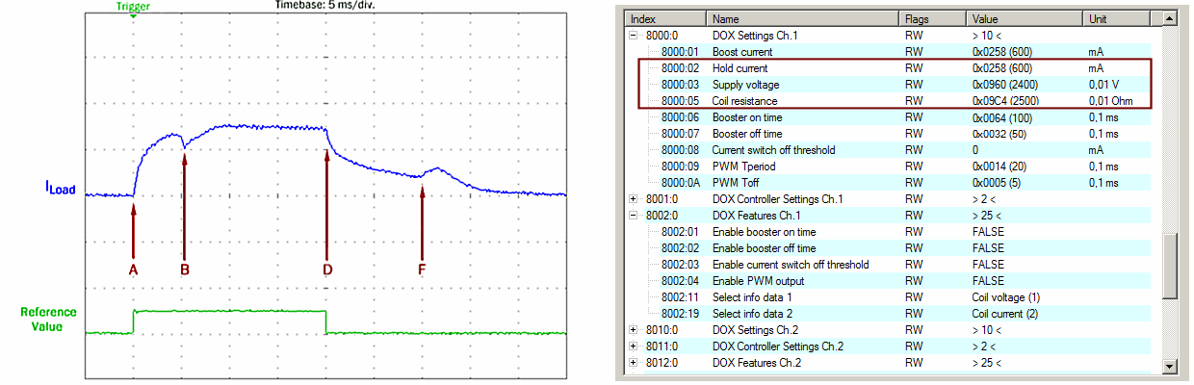Click the 0x0032 (50) booster off value
Viewport: 1194px width, 385px height.
click(998, 134)
